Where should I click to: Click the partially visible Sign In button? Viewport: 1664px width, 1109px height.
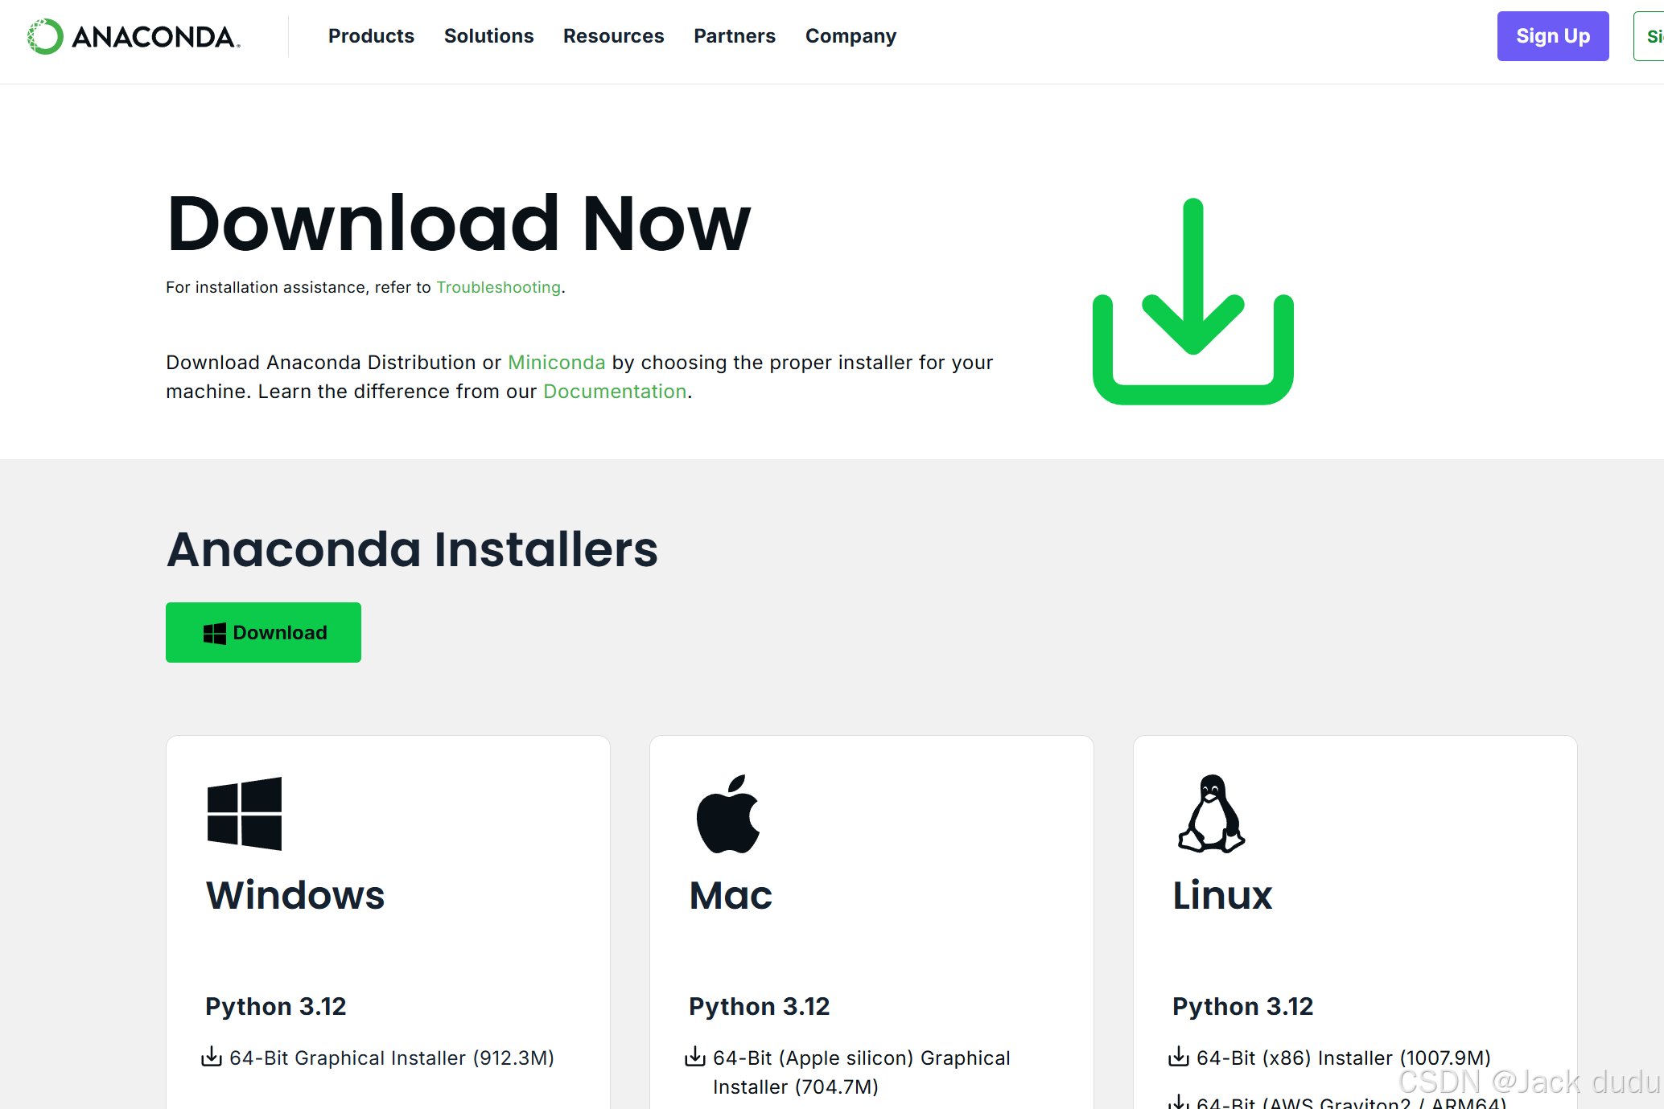coord(1651,36)
